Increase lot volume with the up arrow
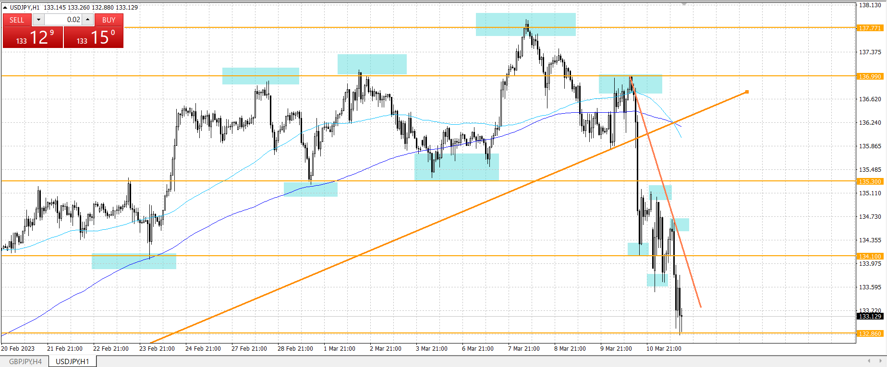 88,20
